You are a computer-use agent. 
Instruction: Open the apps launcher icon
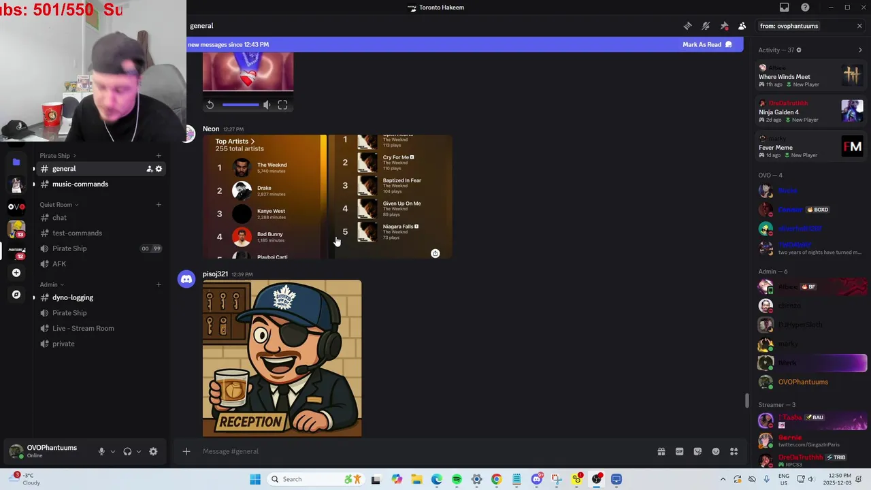734,451
